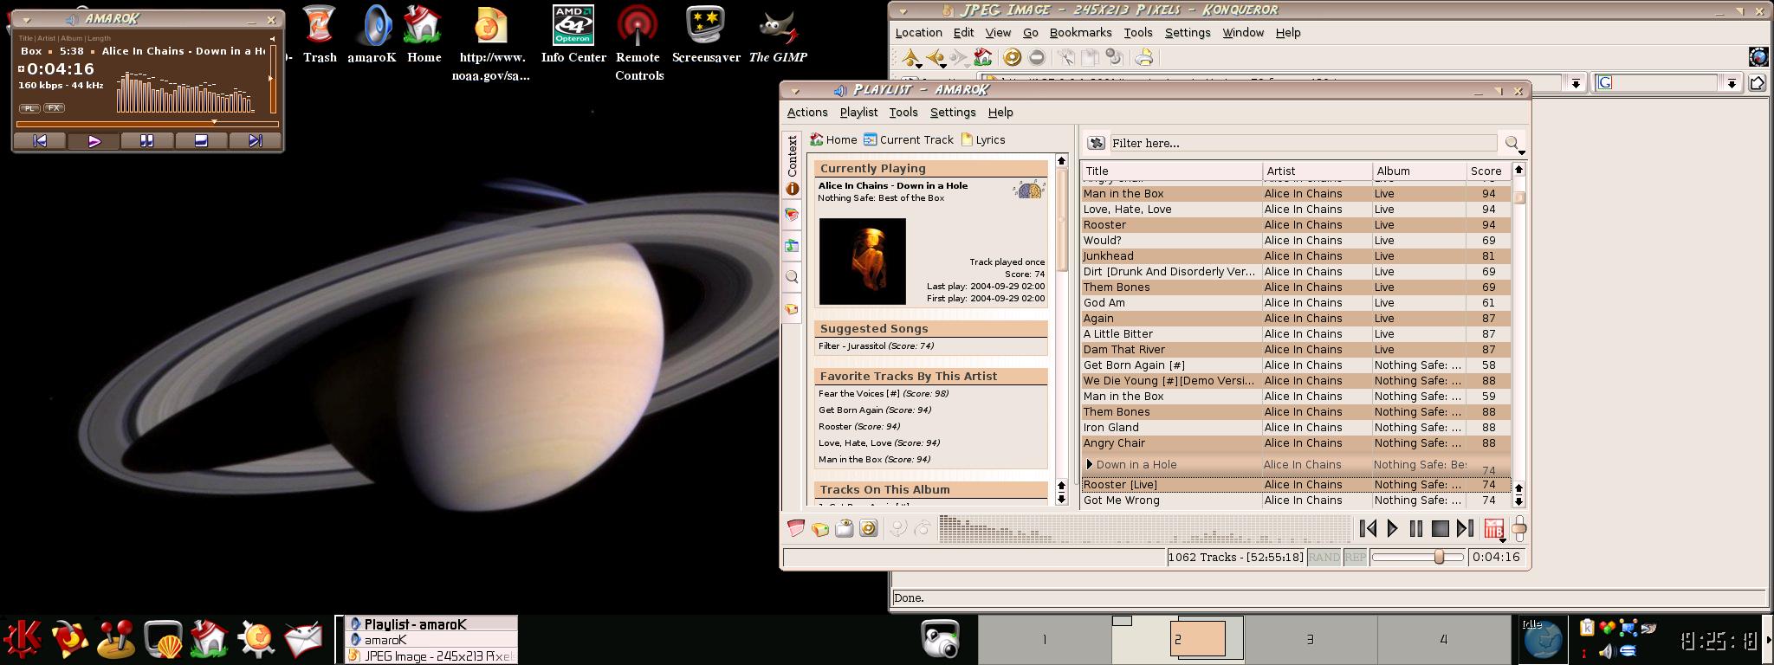Sort playlist by Artist column header
The image size is (1774, 665).
(1317, 171)
